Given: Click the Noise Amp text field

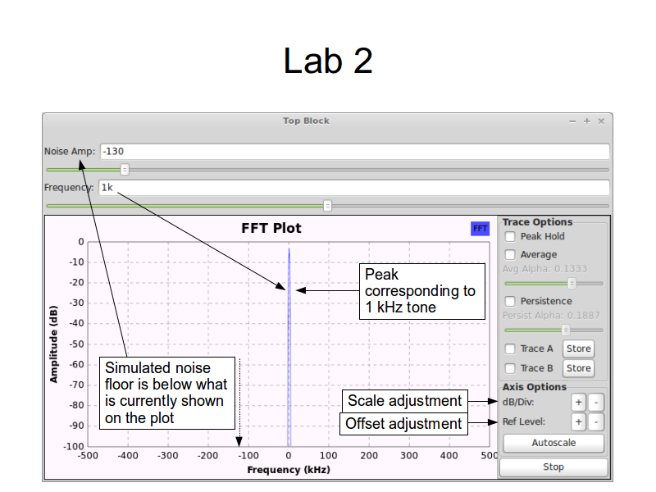Looking at the screenshot, I should [x=354, y=152].
